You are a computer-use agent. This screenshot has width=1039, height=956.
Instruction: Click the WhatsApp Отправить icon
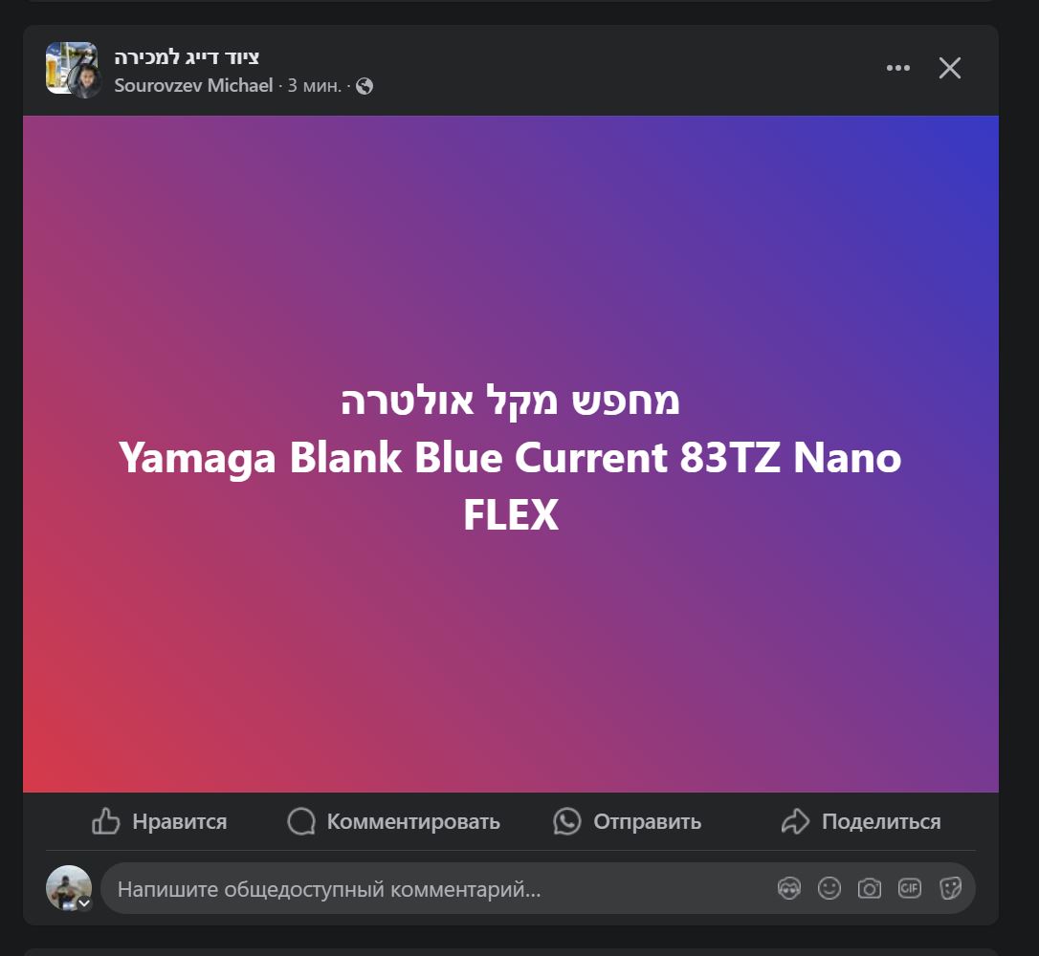(x=567, y=821)
